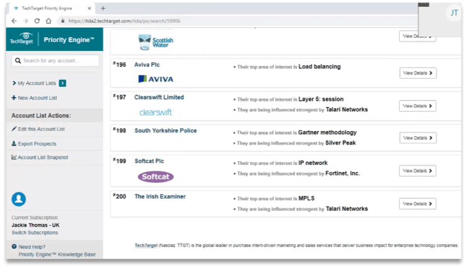Click Edit this Account List
This screenshot has height=267, width=466.
coord(38,129)
